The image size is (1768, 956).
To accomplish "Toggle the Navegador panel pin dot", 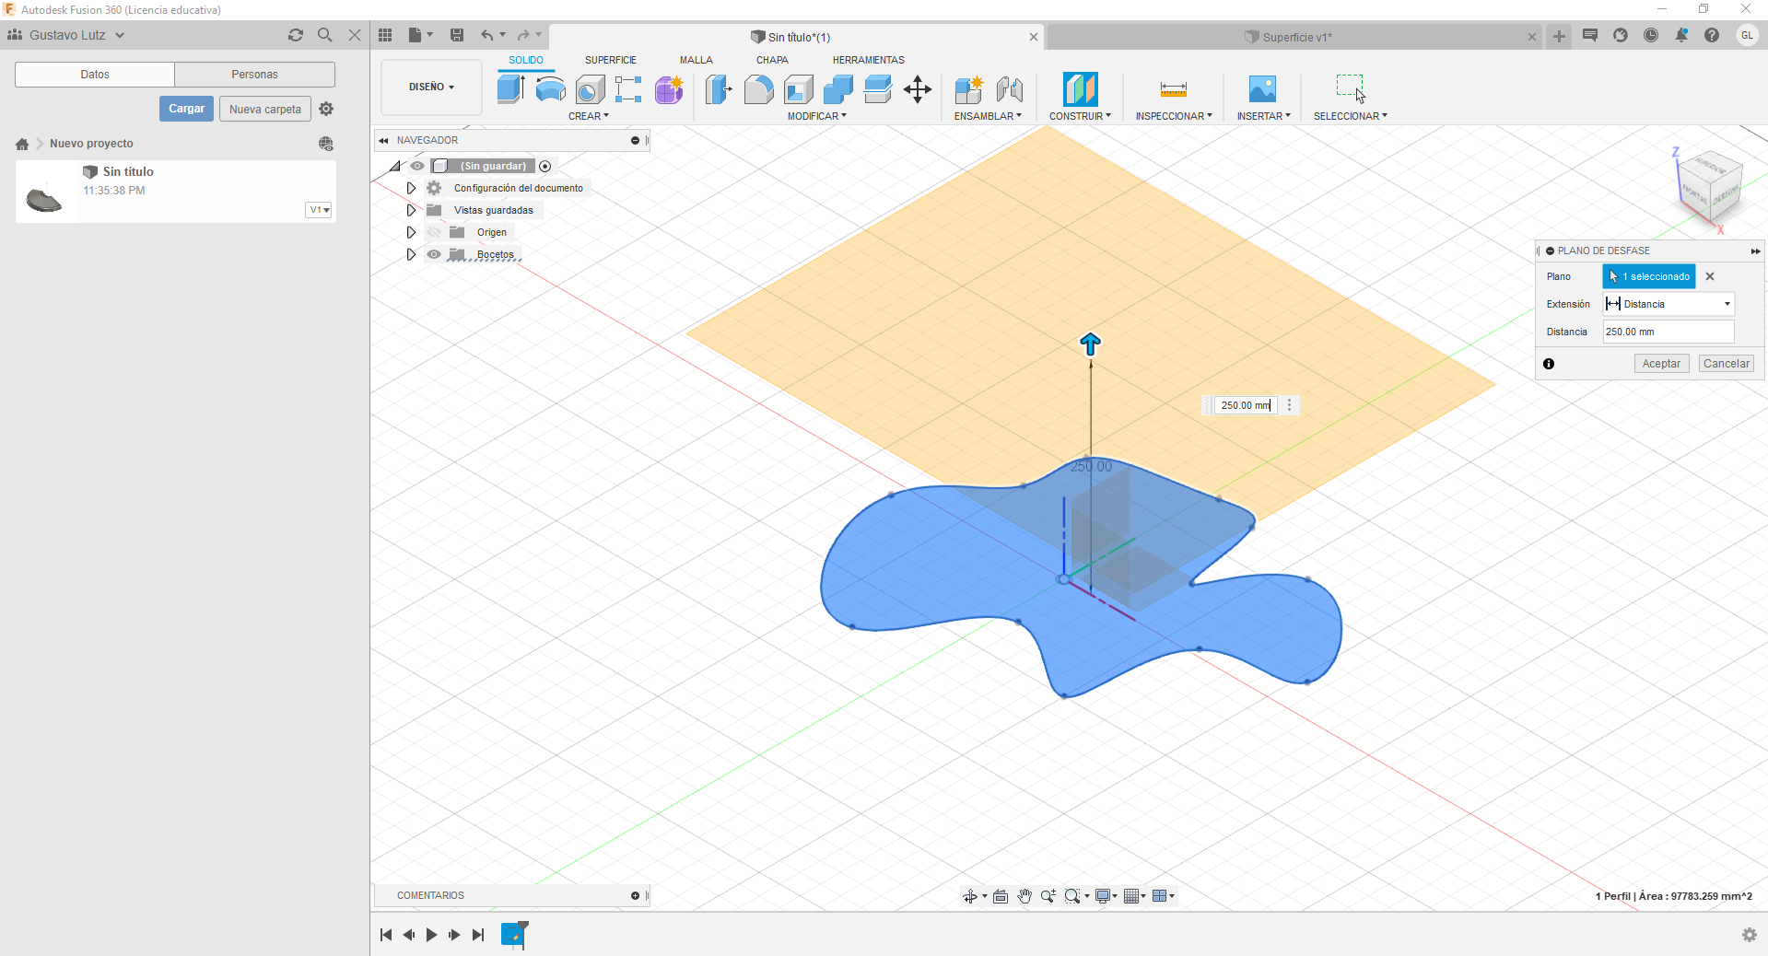I will coord(635,140).
